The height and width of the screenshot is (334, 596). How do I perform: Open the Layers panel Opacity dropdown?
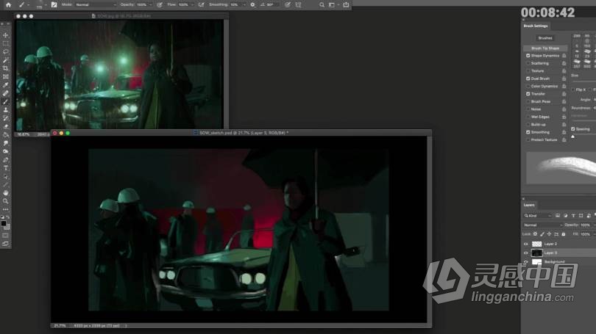pyautogui.click(x=594, y=225)
